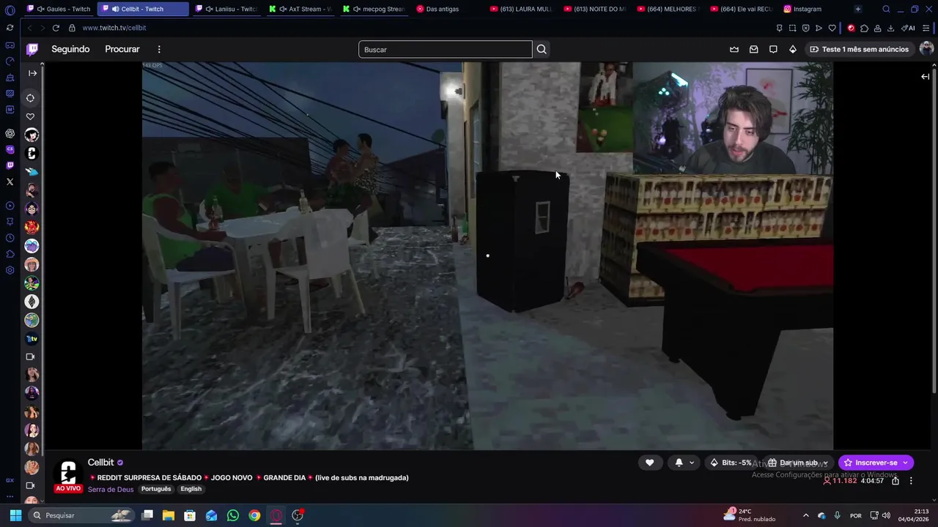The width and height of the screenshot is (938, 527).
Task: Unmute the mecpog tab audio icon
Action: pyautogui.click(x=357, y=9)
